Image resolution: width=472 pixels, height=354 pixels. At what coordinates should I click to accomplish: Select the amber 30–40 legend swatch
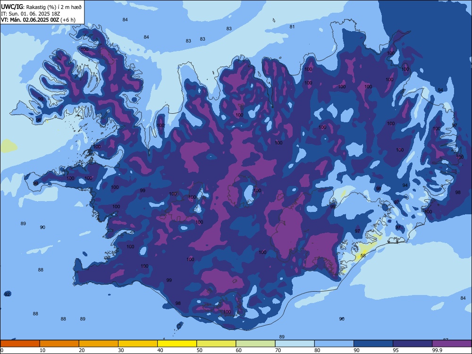[x=138, y=344]
